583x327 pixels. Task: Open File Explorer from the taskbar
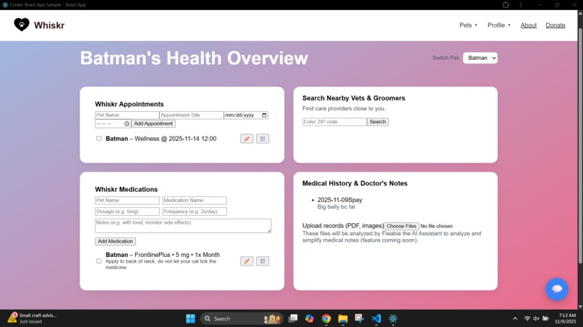pyautogui.click(x=343, y=318)
